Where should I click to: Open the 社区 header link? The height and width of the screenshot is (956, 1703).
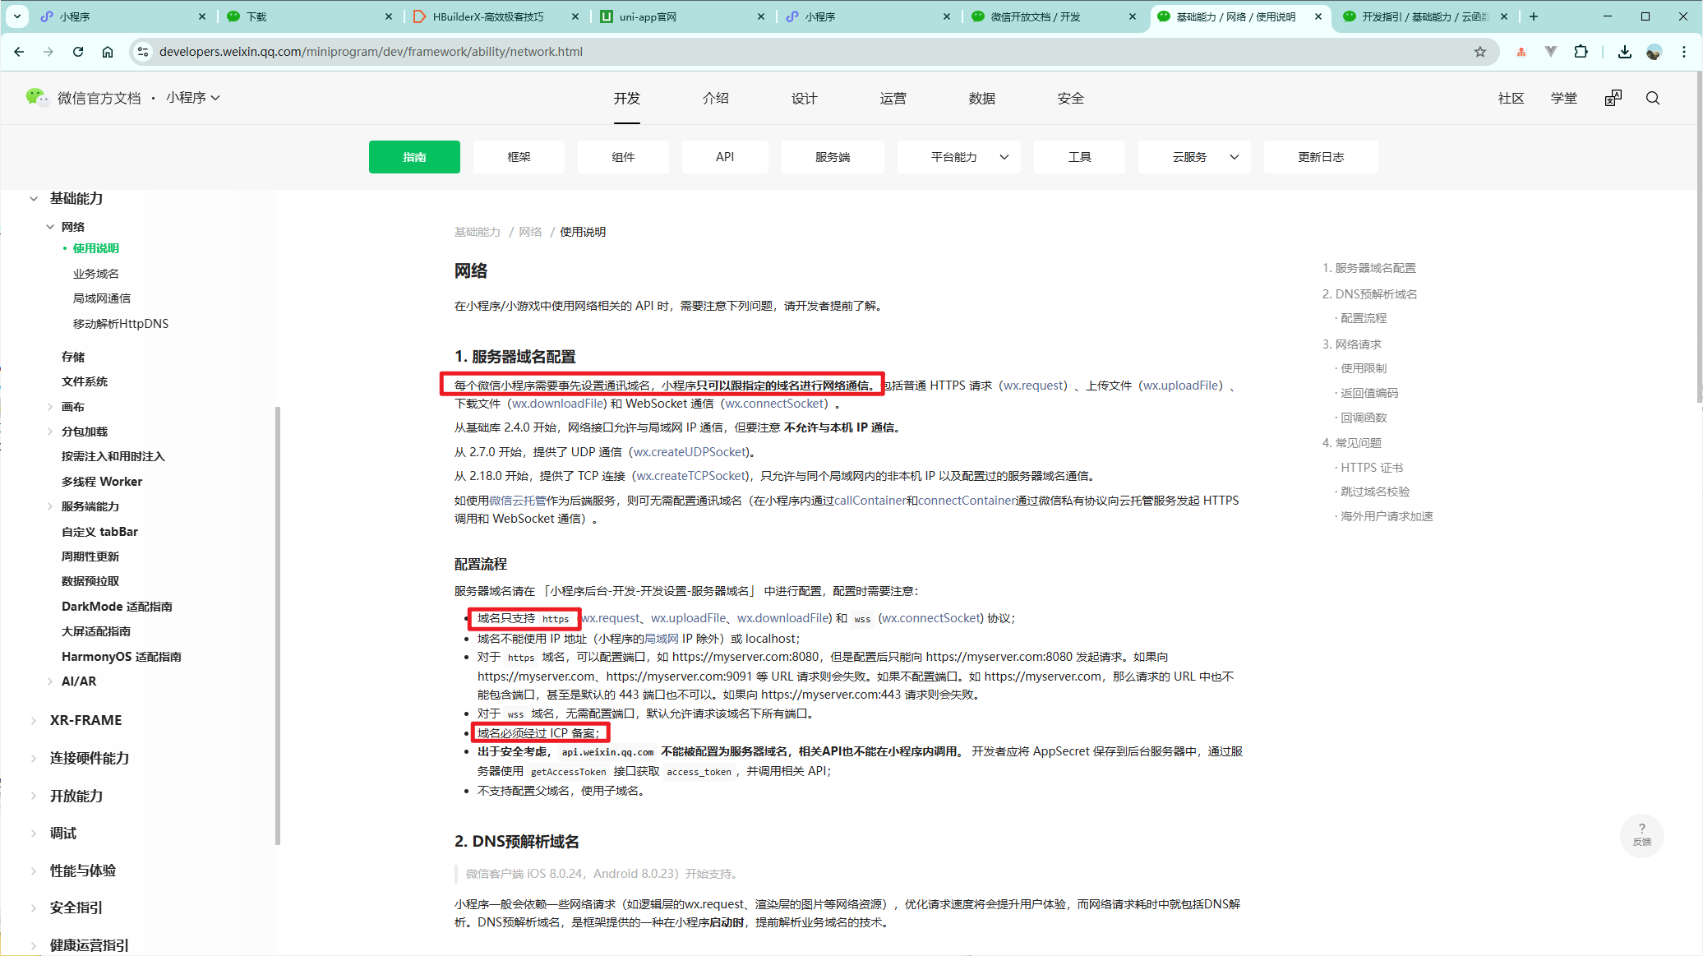point(1511,98)
